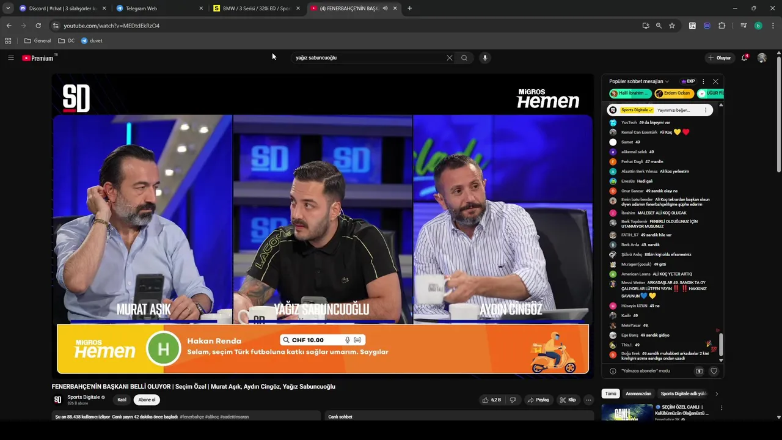Dislike the video with the thumbs-down icon
Image resolution: width=782 pixels, height=440 pixels.
point(513,400)
